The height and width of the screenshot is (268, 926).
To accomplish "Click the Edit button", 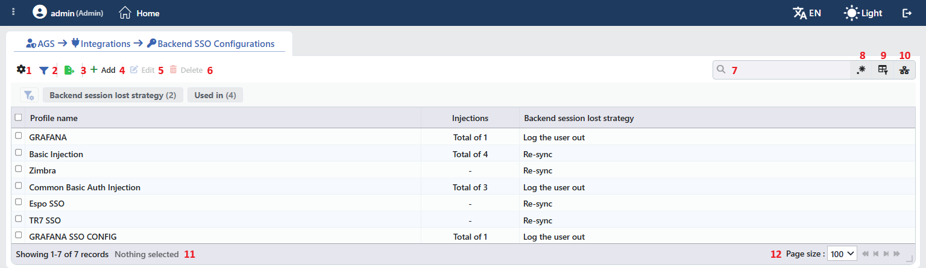I will pos(142,70).
